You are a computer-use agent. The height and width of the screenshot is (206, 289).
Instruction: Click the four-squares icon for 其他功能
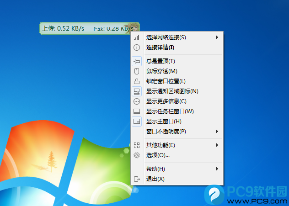pyautogui.click(x=137, y=145)
